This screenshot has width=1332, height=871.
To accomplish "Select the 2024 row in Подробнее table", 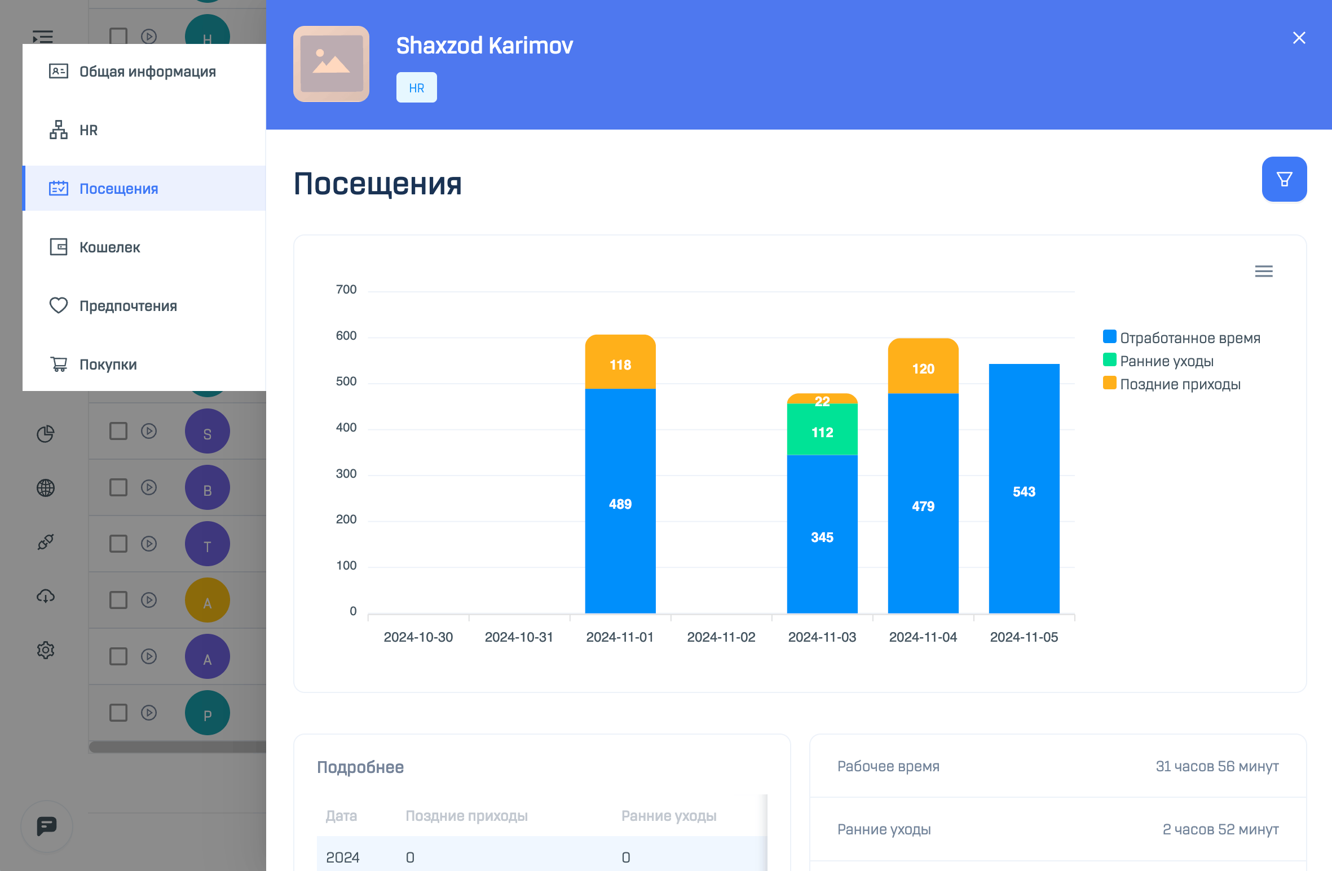I will [542, 854].
